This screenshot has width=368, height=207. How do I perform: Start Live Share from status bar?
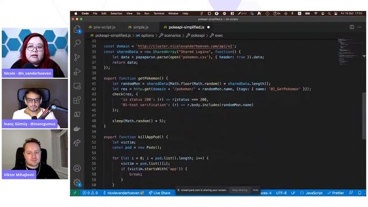[159, 193]
